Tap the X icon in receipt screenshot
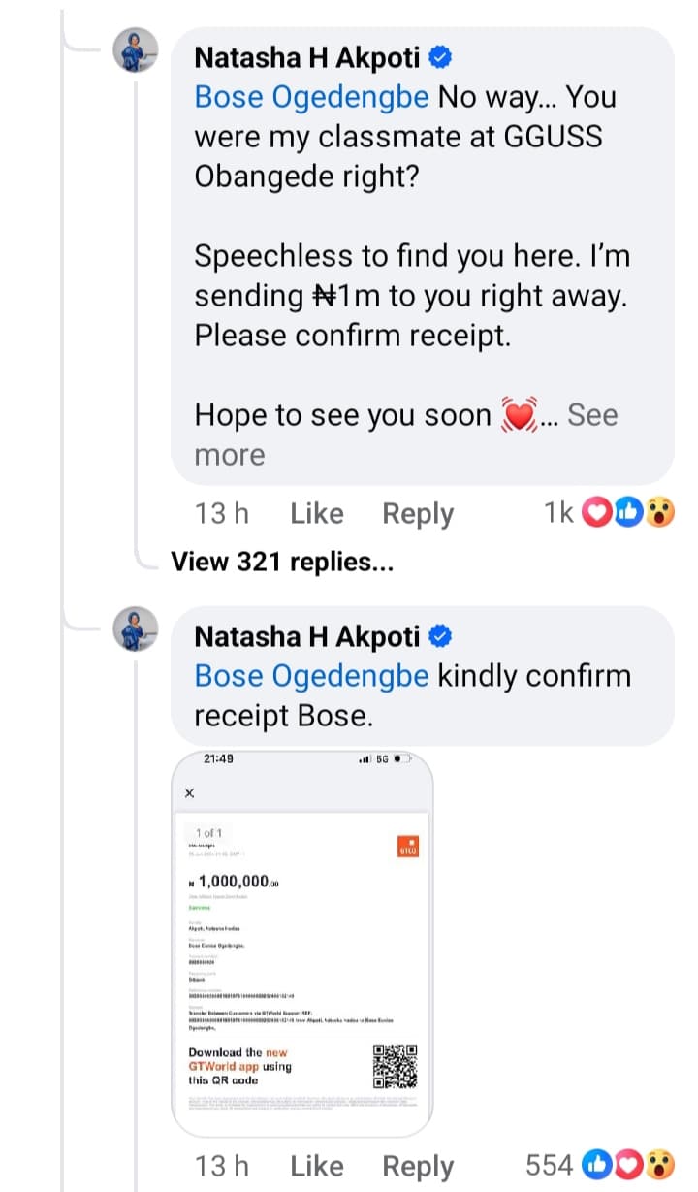698x1192 pixels. coord(189,793)
